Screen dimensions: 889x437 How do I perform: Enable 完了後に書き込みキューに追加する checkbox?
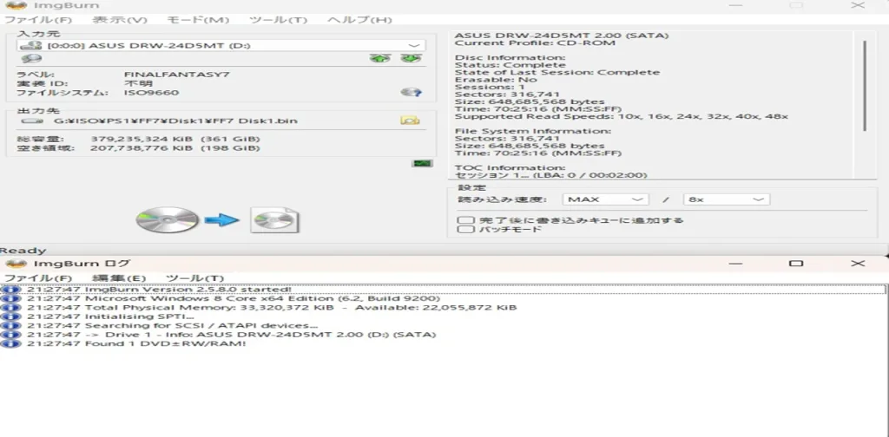pos(466,220)
